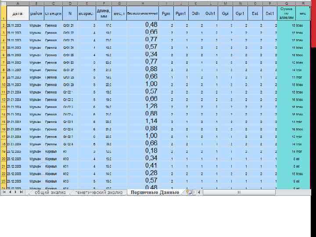The width and height of the screenshot is (316, 237).
Task: Select the 0,34 value in row 6
Action: pyautogui.click(x=143, y=54)
